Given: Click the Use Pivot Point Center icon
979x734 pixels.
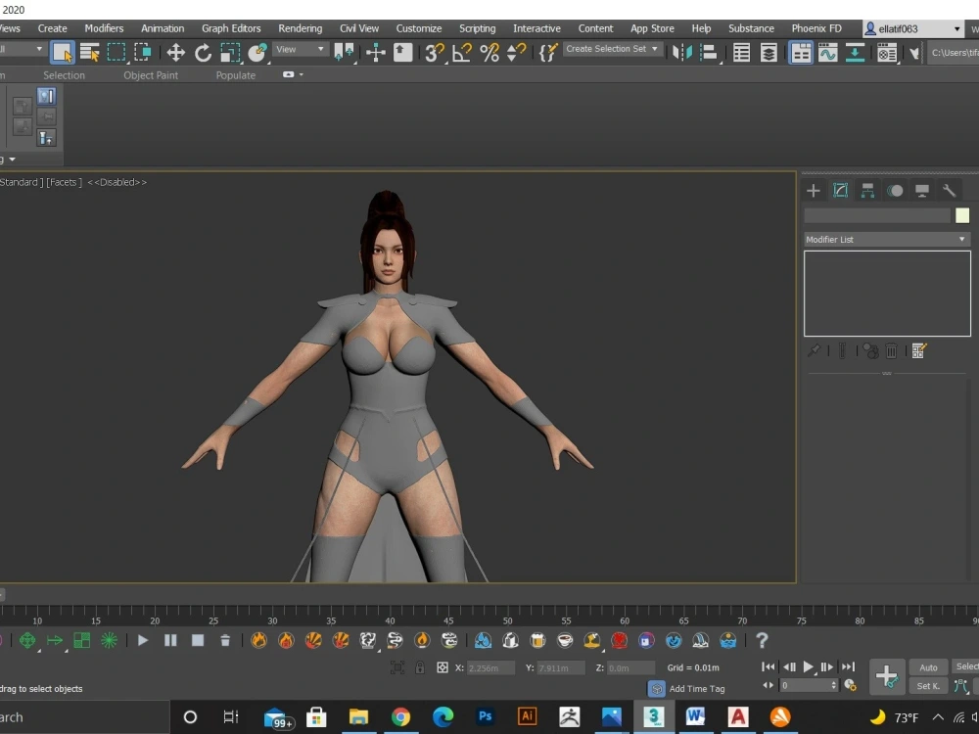Looking at the screenshot, I should click(344, 53).
